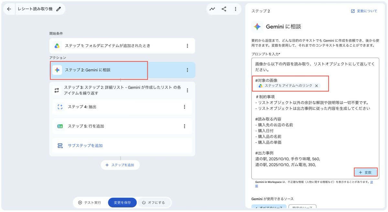The image size is (388, 212).
Task: Click the #対象の画像 line in the prompt
Action: pos(266,80)
